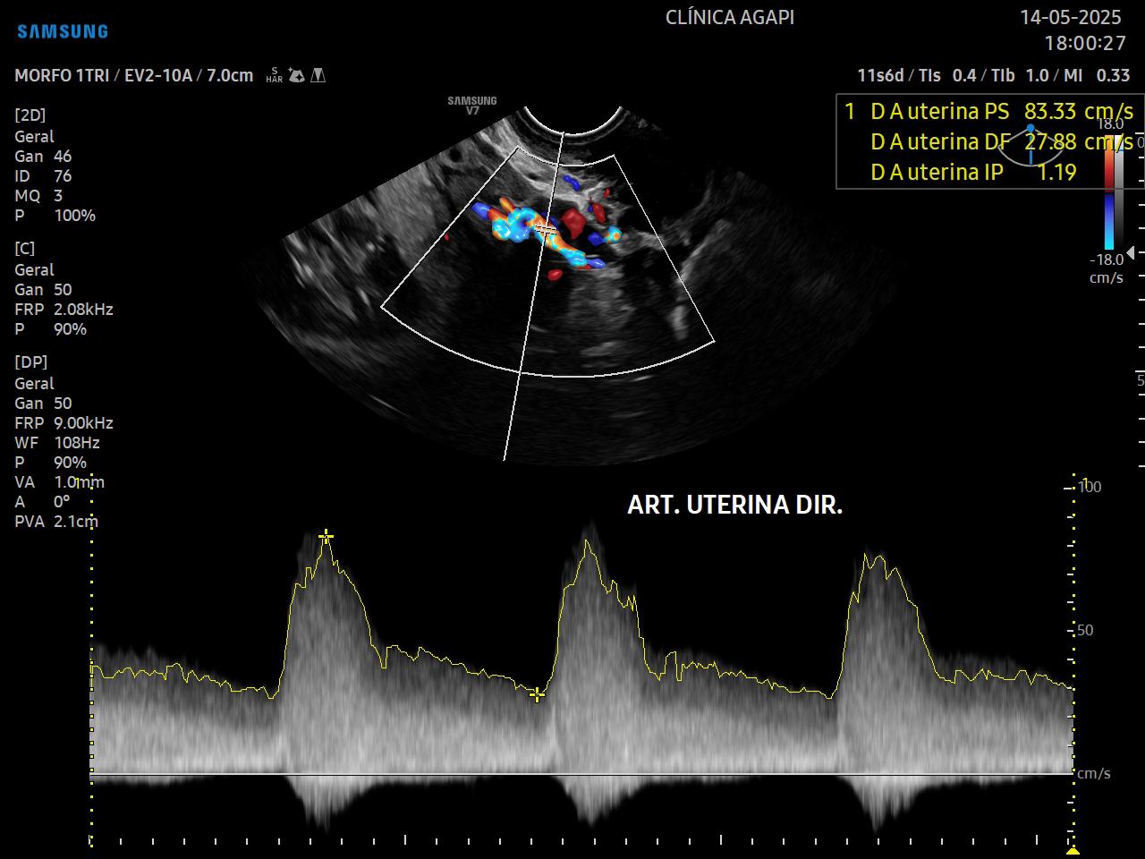Viewport: 1145px width, 859px height.
Task: Click the S-HAR harmonic imaging icon
Action: 274,76
